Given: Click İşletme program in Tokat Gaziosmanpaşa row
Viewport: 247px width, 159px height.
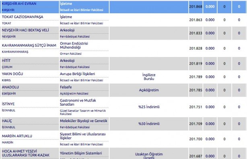Looking at the screenshot, I should pyautogui.click(x=66, y=17).
